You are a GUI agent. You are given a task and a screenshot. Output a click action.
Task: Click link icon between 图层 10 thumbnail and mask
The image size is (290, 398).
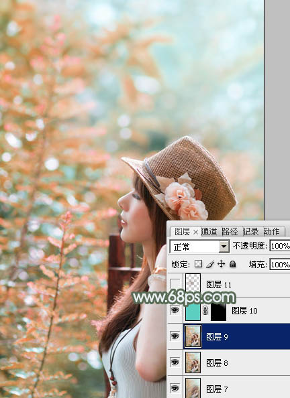(x=205, y=311)
